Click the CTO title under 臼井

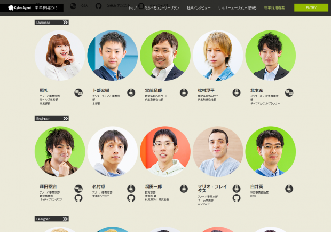click(253, 196)
